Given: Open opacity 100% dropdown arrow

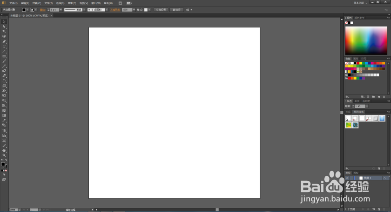Looking at the screenshot, I should point(134,10).
